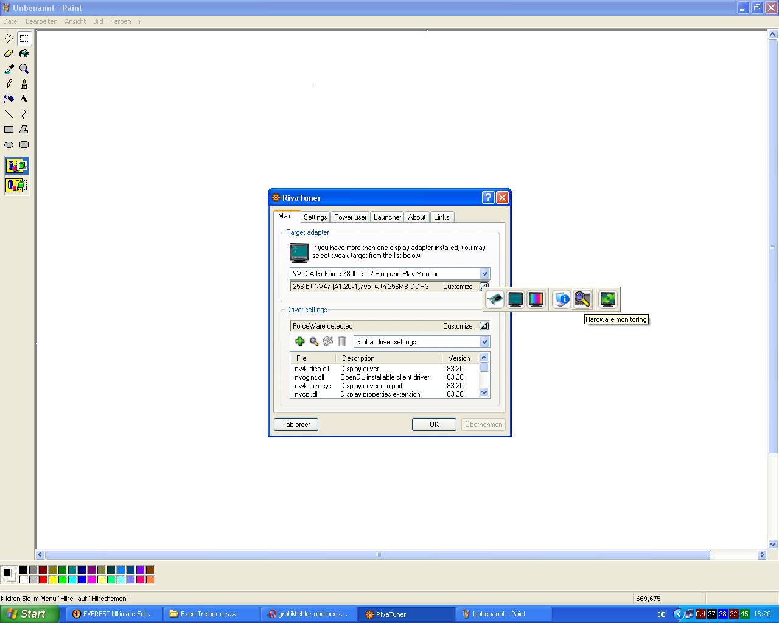Select the Text tool
Image resolution: width=779 pixels, height=623 pixels.
24,99
